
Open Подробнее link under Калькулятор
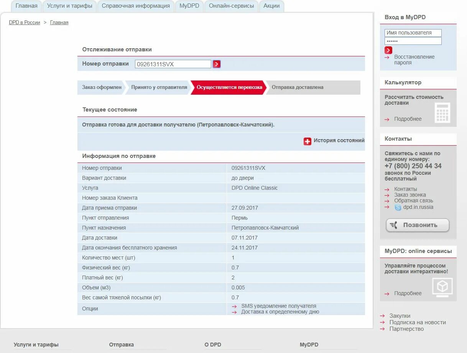click(x=408, y=119)
